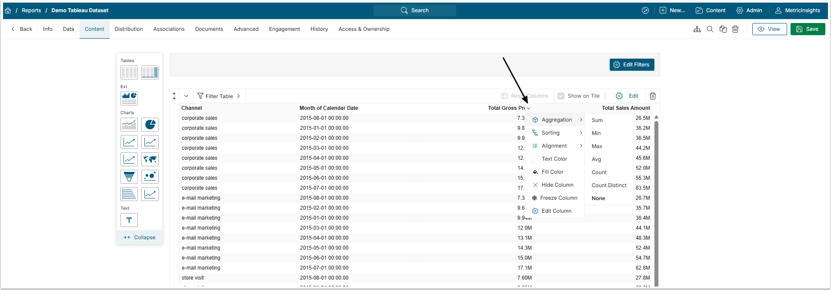This screenshot has height=290, width=831.
Task: Select the funnel chart icon
Action: (x=129, y=177)
